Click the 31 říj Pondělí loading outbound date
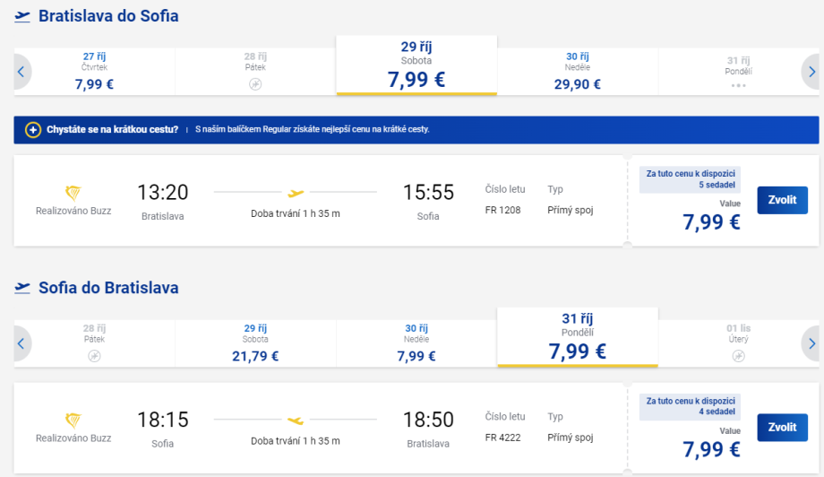Viewport: 824px width, 477px height. pos(738,71)
